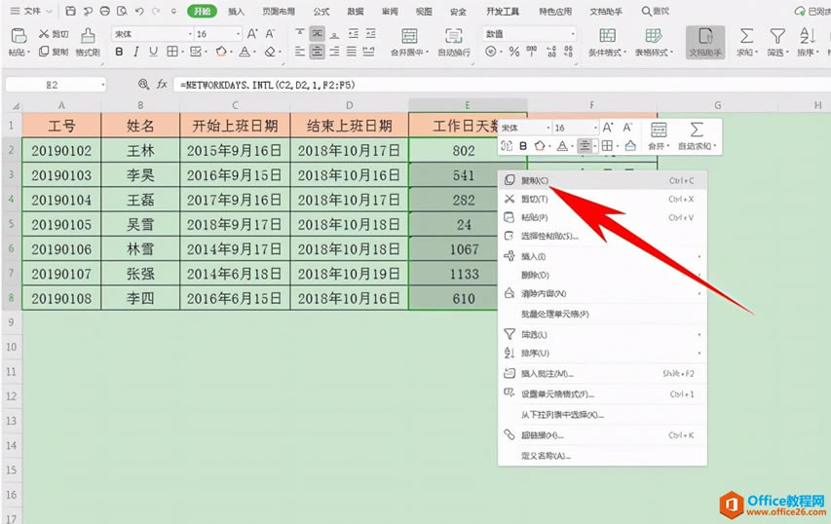
Task: Click the Redo arrow in quick toolbar
Action: (x=156, y=11)
